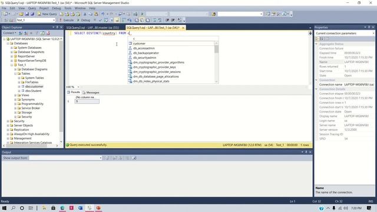Open the Help menu
Image resolution: width=377 pixels, height=212 pixels.
[92, 8]
